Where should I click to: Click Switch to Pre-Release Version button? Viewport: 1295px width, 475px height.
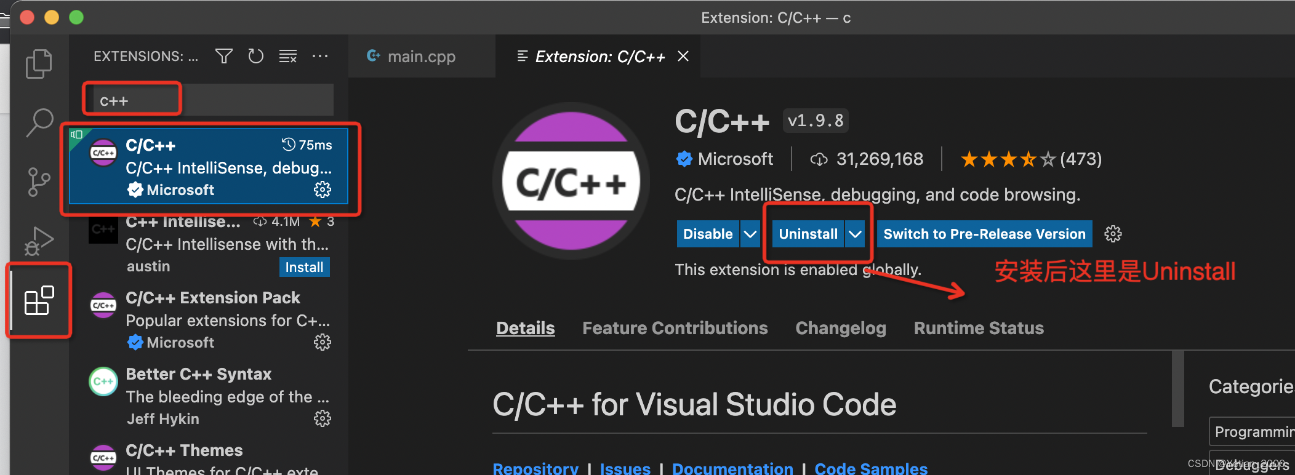coord(984,234)
